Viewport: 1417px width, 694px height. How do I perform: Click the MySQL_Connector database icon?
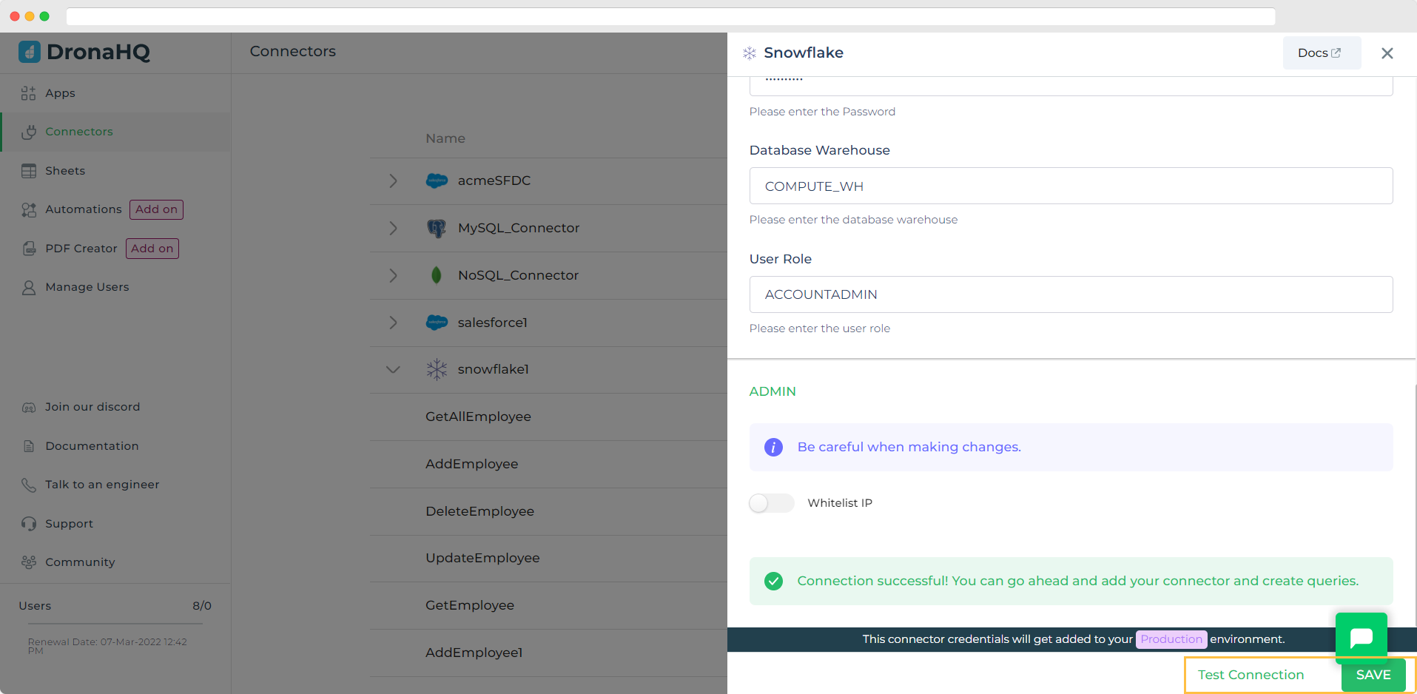click(437, 228)
